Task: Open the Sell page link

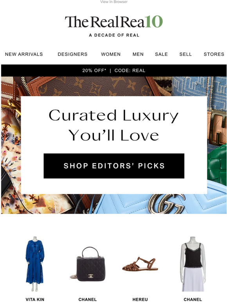Action: click(186, 54)
